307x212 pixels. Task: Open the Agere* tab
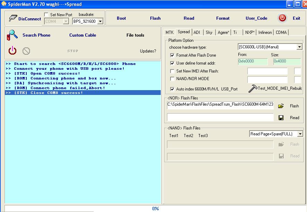(x=223, y=32)
